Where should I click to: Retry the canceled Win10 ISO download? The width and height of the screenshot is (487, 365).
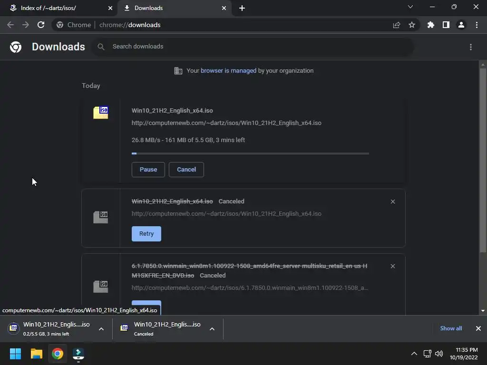coord(146,234)
